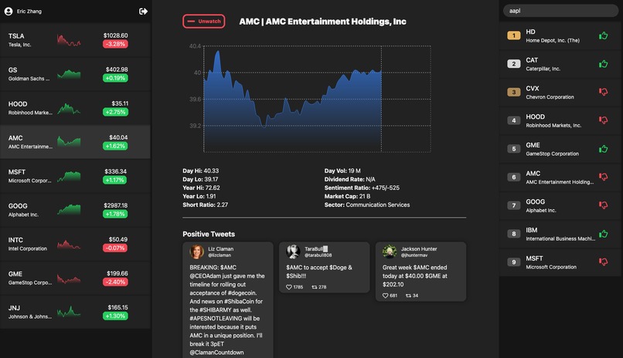The width and height of the screenshot is (623, 358).
Task: Open rank 9 MSFT Microsoft Corporation
Action: [x=560, y=262]
